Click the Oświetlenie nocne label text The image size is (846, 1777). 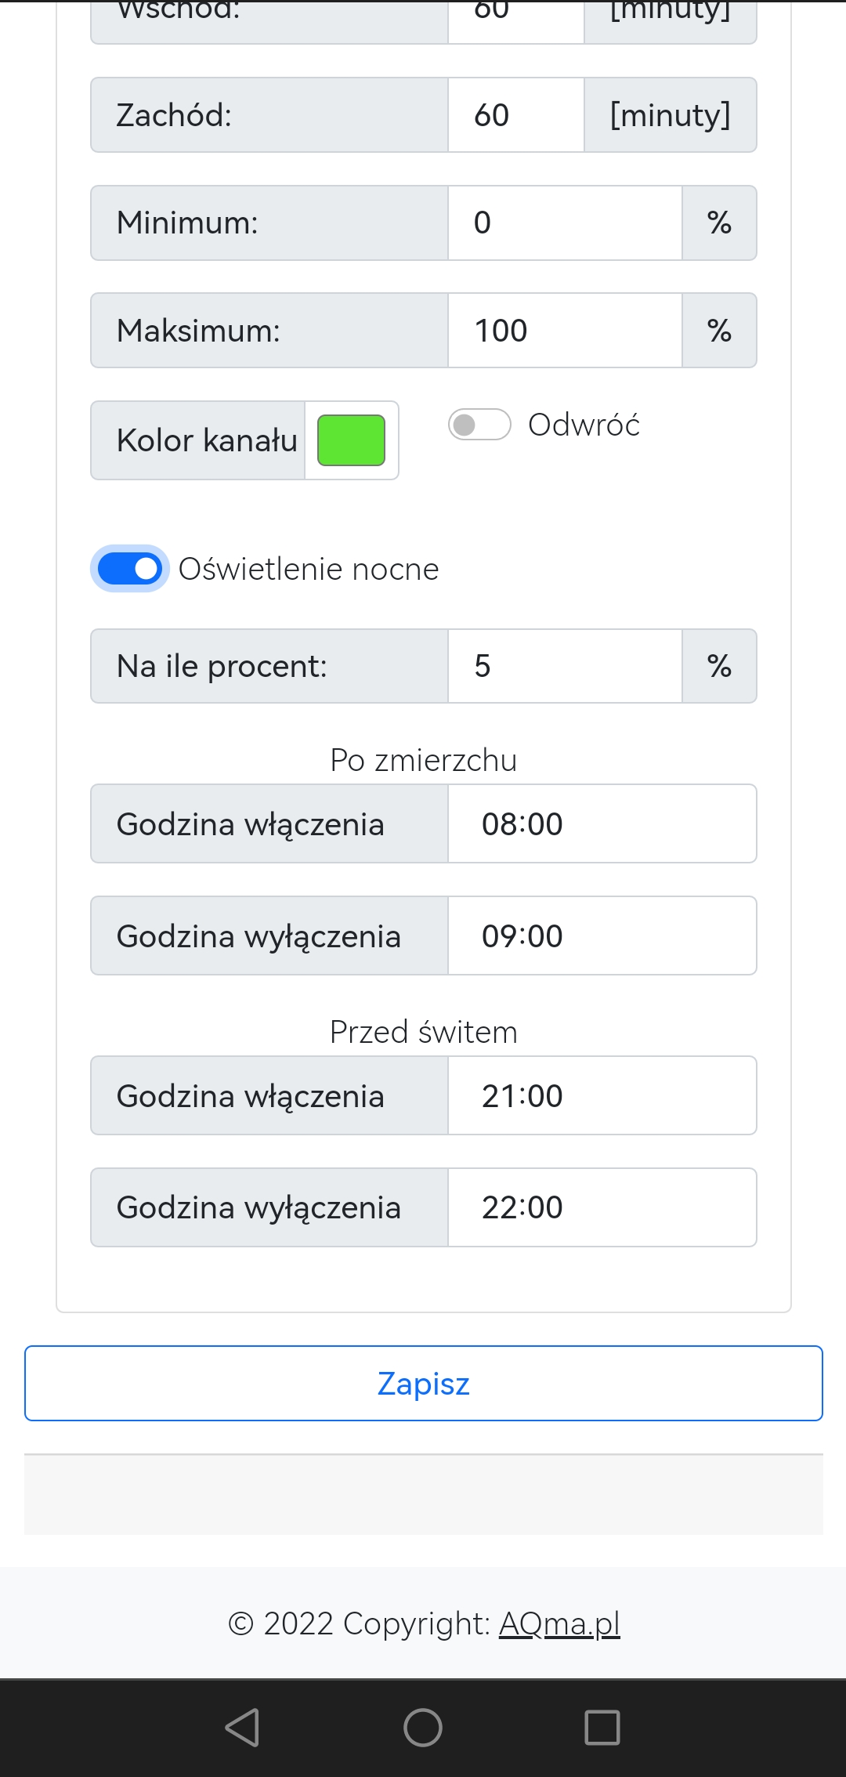(x=309, y=569)
